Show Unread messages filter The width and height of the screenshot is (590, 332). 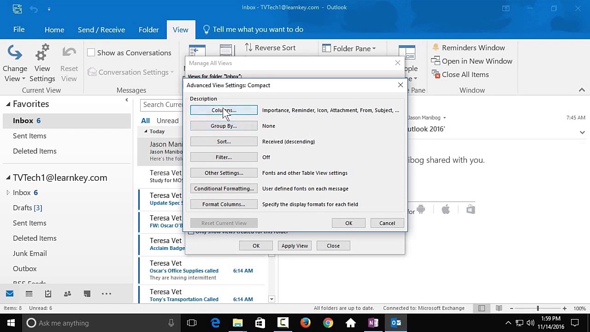167,121
